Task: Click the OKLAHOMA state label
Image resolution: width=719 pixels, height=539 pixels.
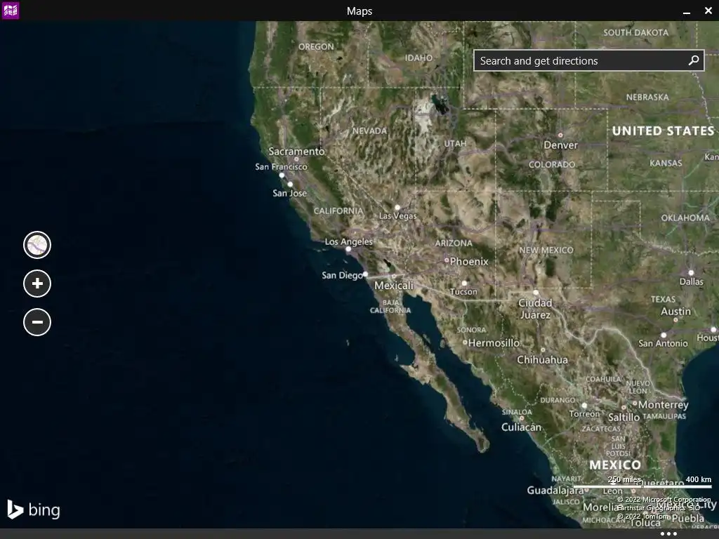Action: (x=685, y=218)
